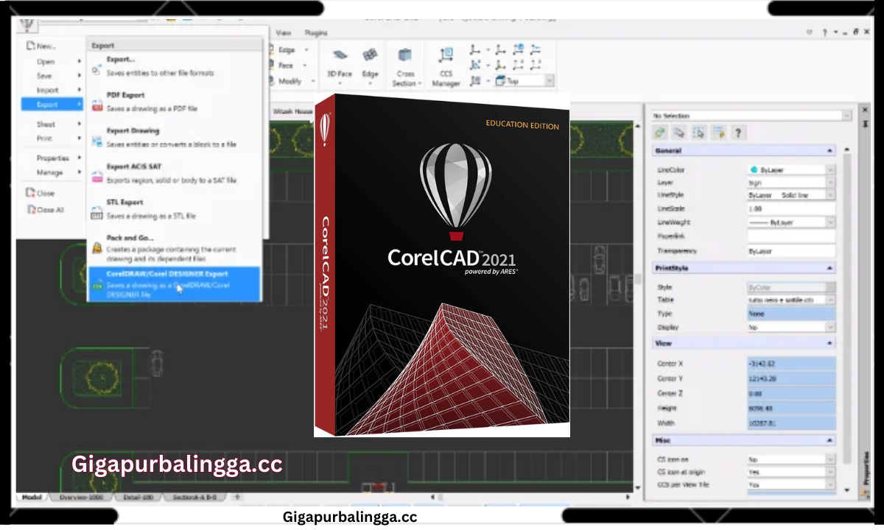Screen dimensions: 884x530
Task: Click the plus tab to add a sheet
Action: pos(237,497)
